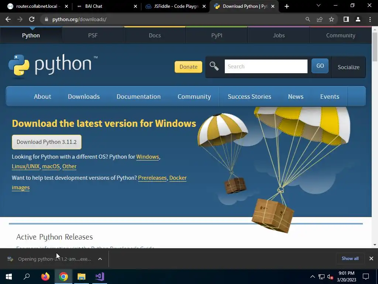378x284 pixels.
Task: Open taskbar search magnifier
Action: pos(27,277)
